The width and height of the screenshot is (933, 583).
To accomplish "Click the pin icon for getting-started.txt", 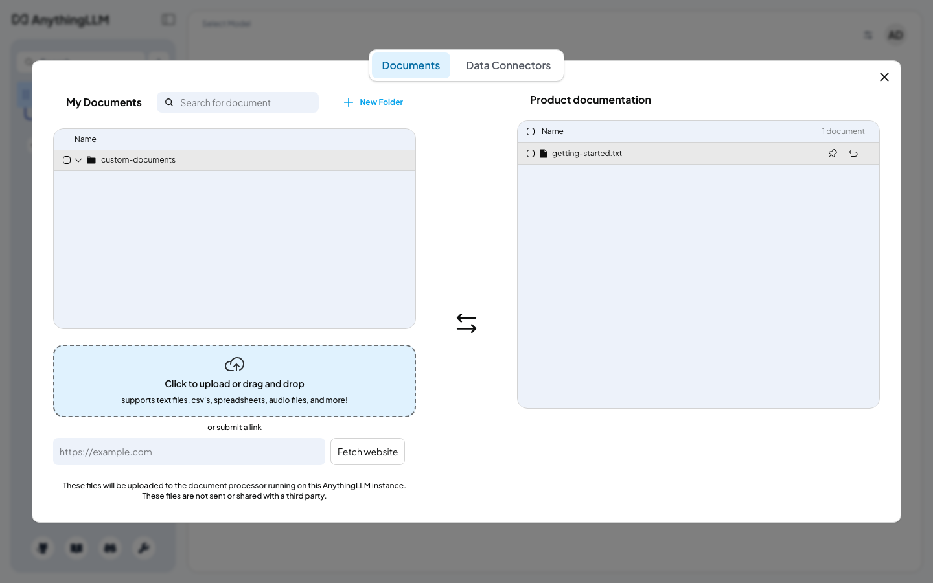I will tap(833, 154).
